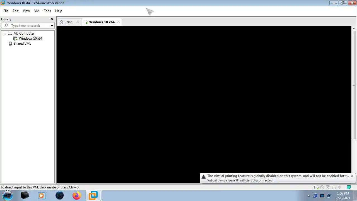Open the Edit menu
The height and width of the screenshot is (201, 357).
coord(16,11)
